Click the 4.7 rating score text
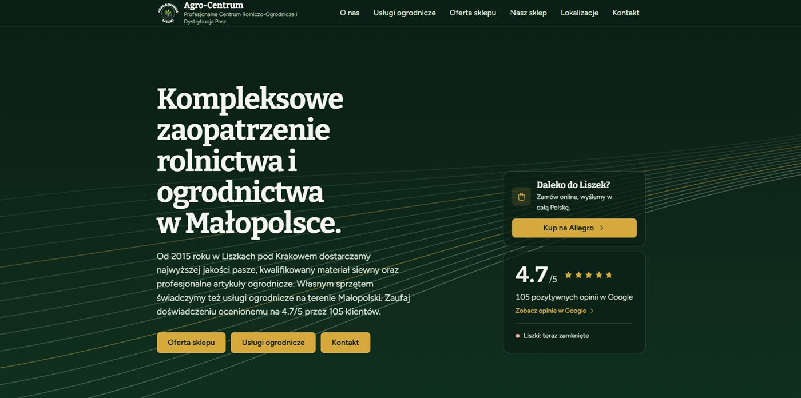 click(x=532, y=274)
